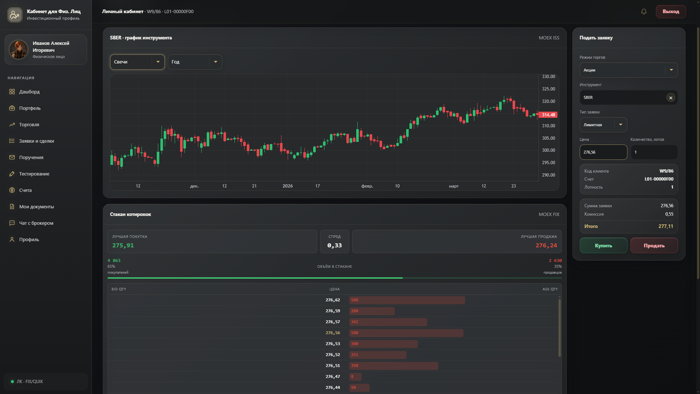Screen dimensions: 700x394
Task: Click the Портфель briefcase icon
Action: click(x=12, y=108)
